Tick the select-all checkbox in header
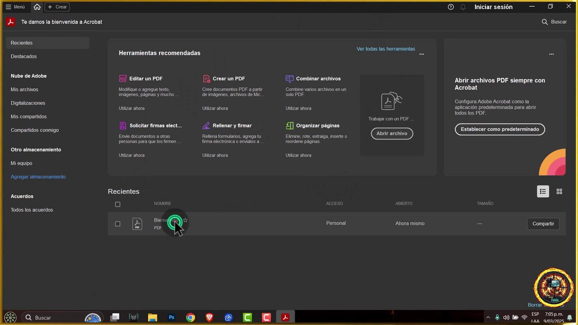 tap(118, 204)
